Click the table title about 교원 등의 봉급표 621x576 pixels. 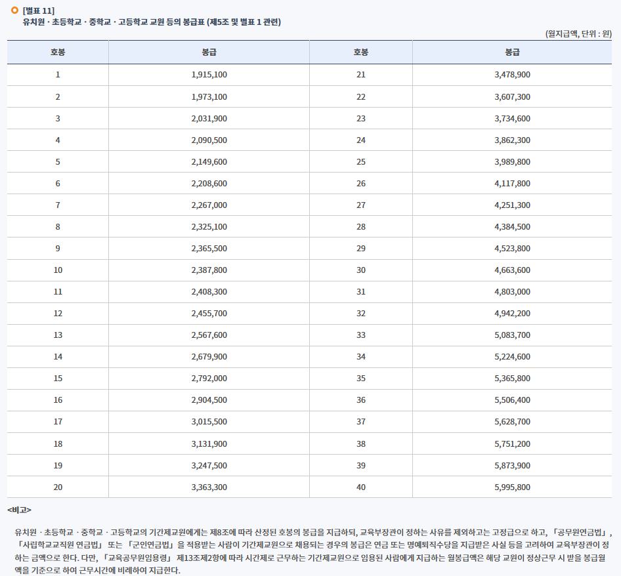(152, 22)
